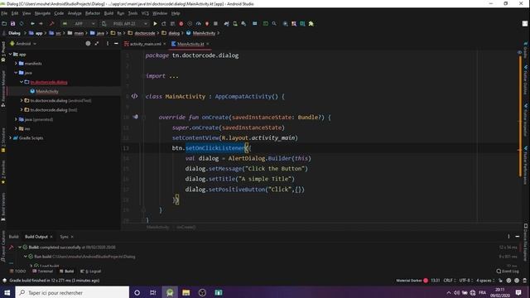The image size is (530, 298).
Task: Open the File menu
Action: coord(4,13)
